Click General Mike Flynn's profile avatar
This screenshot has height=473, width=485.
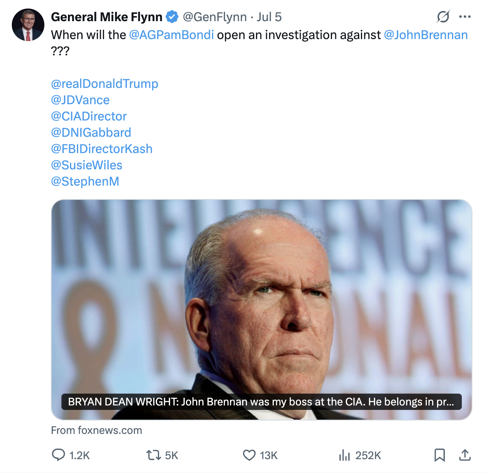pyautogui.click(x=28, y=25)
